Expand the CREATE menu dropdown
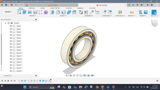This screenshot has height=90, width=160. click(32, 16)
